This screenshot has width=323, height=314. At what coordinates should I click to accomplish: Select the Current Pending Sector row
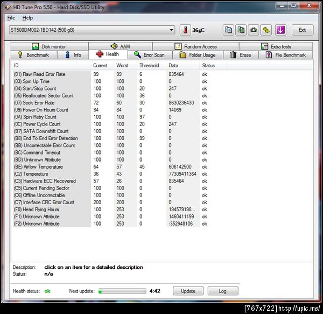coord(120,188)
